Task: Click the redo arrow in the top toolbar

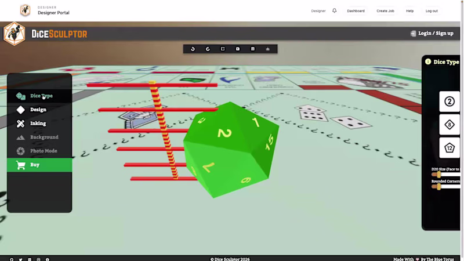Action: 208,49
